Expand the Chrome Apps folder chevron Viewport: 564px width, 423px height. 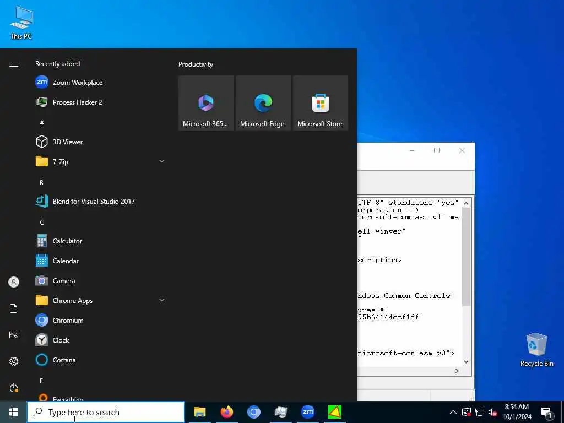click(x=162, y=300)
